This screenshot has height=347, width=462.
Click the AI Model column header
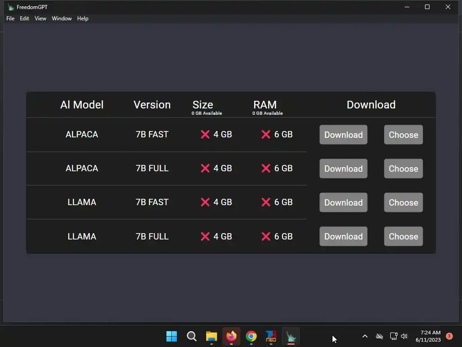tap(82, 105)
